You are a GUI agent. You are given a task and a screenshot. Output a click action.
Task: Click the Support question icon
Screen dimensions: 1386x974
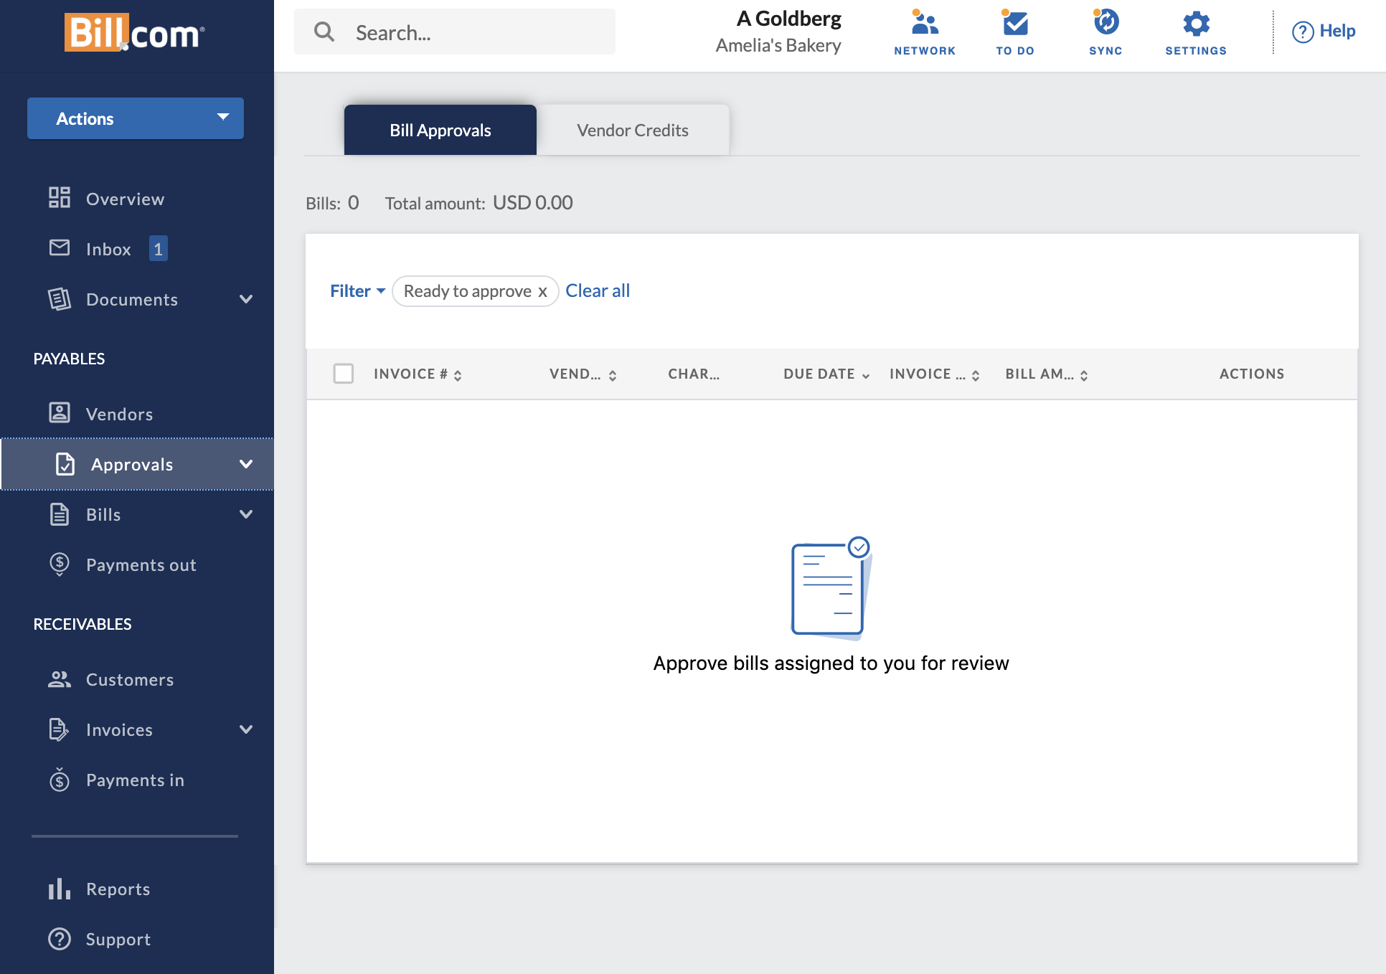(60, 939)
